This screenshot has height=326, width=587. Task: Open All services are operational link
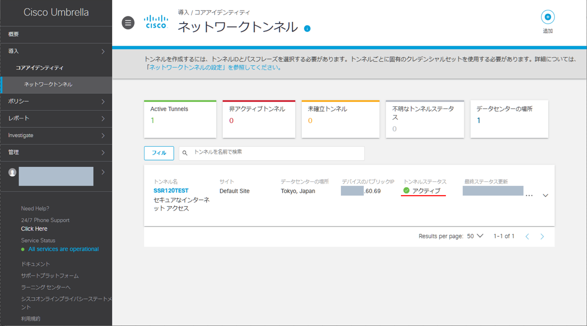coord(64,249)
